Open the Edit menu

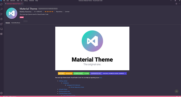coord(8,1)
